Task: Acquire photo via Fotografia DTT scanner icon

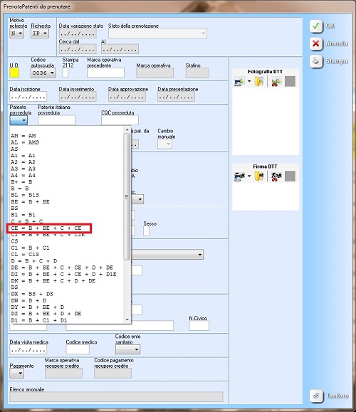Action: (x=239, y=81)
